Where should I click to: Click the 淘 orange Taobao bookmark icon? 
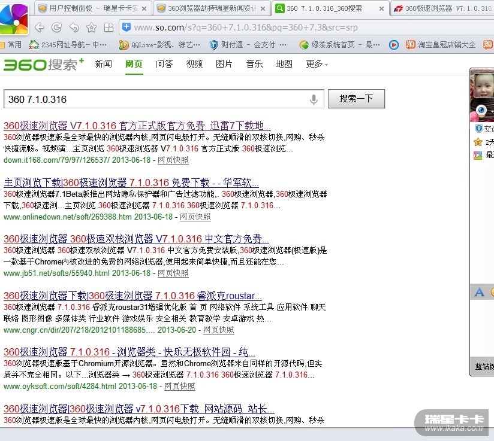(410, 45)
